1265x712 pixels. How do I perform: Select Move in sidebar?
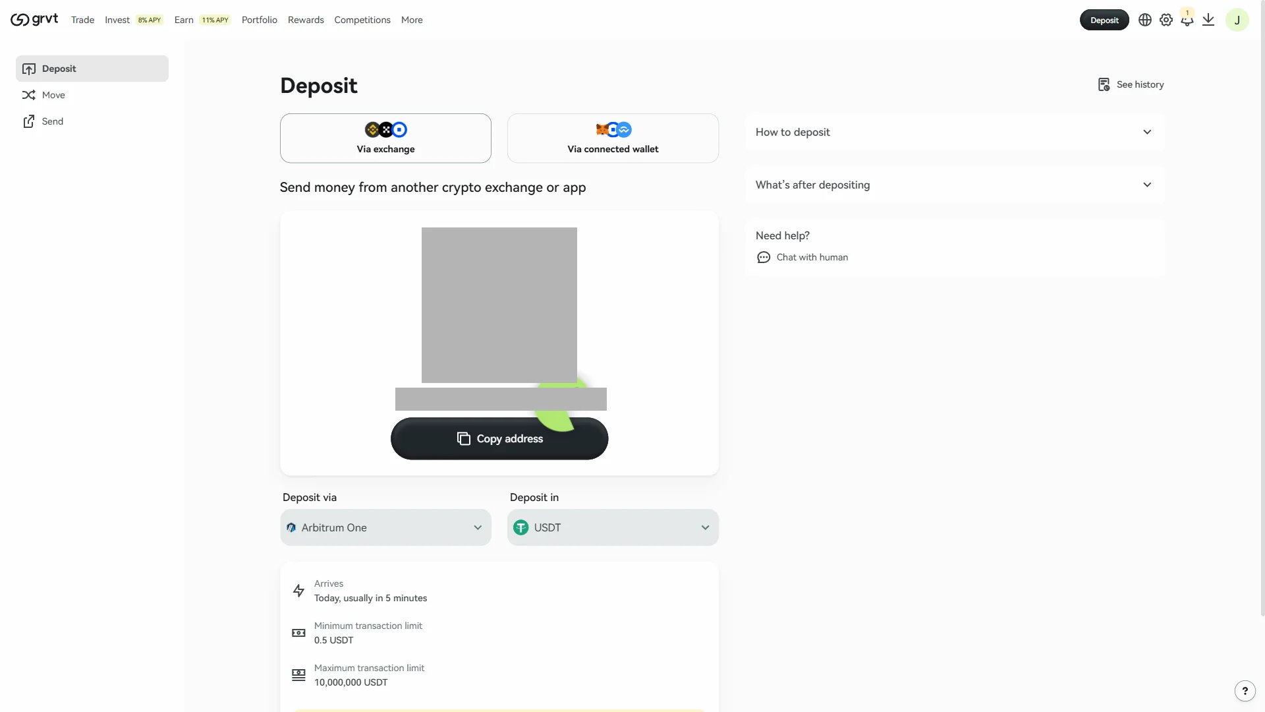92,95
